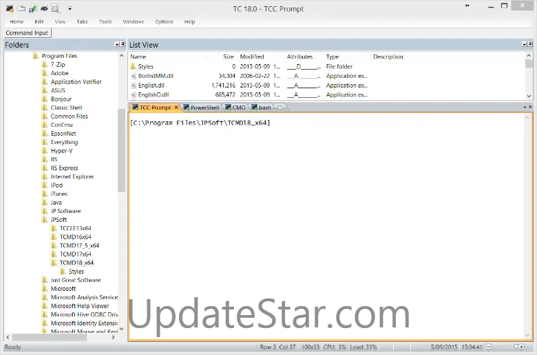537x355 pixels.
Task: Select the Application Verifier folder
Action: pyautogui.click(x=76, y=81)
